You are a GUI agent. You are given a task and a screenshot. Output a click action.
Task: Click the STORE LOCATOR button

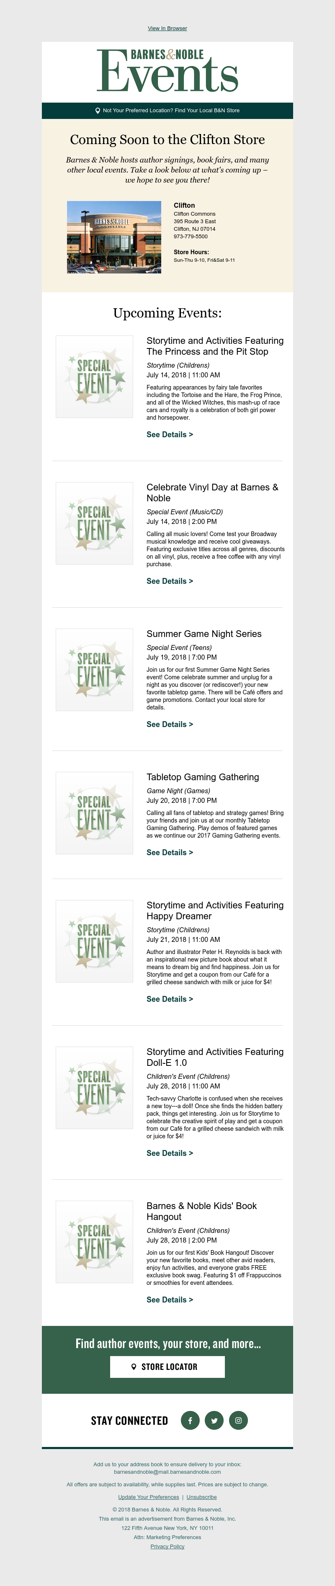pyautogui.click(x=167, y=1367)
